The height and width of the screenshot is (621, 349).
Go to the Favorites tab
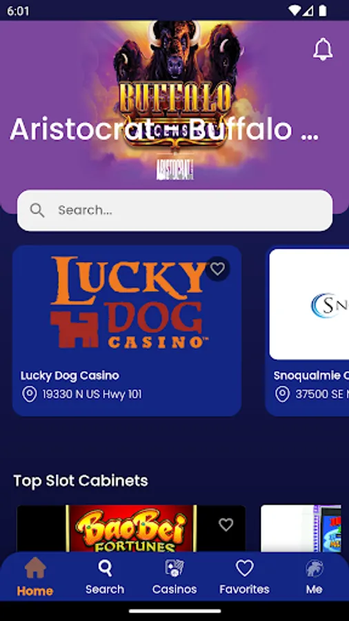[x=245, y=577]
